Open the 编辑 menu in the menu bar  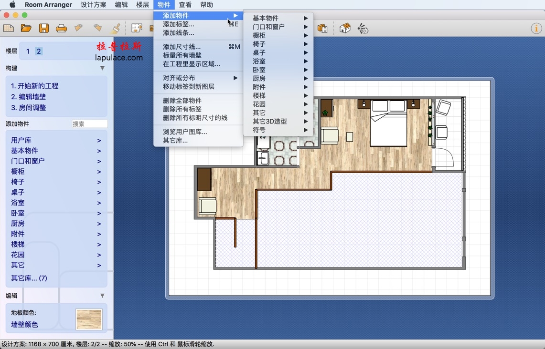tap(121, 4)
